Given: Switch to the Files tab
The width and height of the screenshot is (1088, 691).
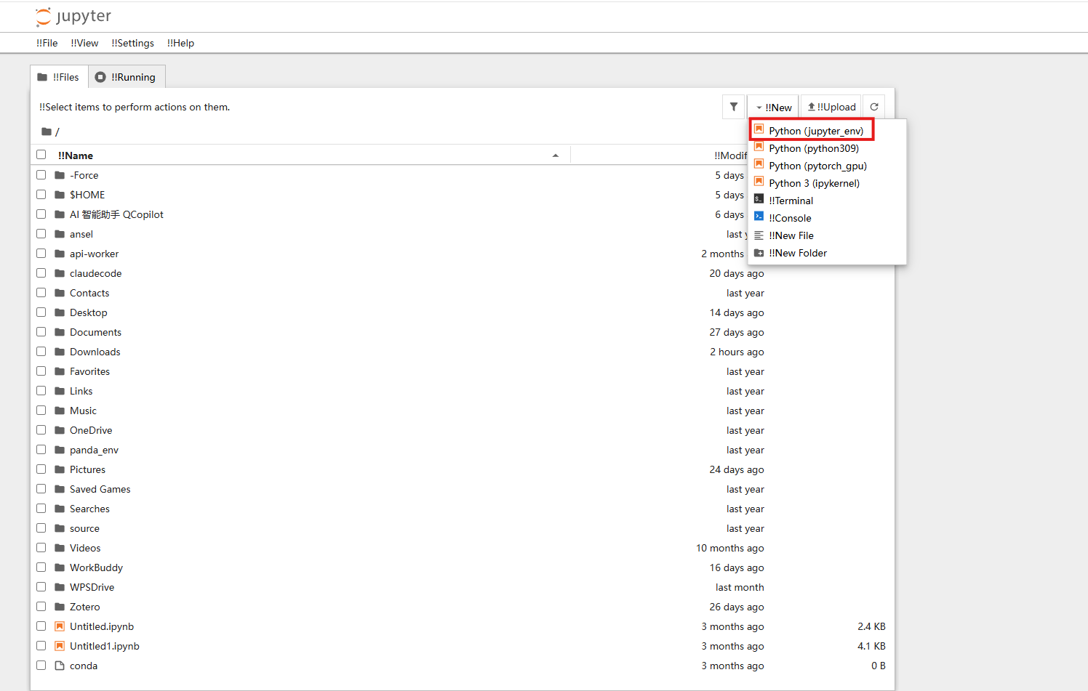Looking at the screenshot, I should pos(59,77).
